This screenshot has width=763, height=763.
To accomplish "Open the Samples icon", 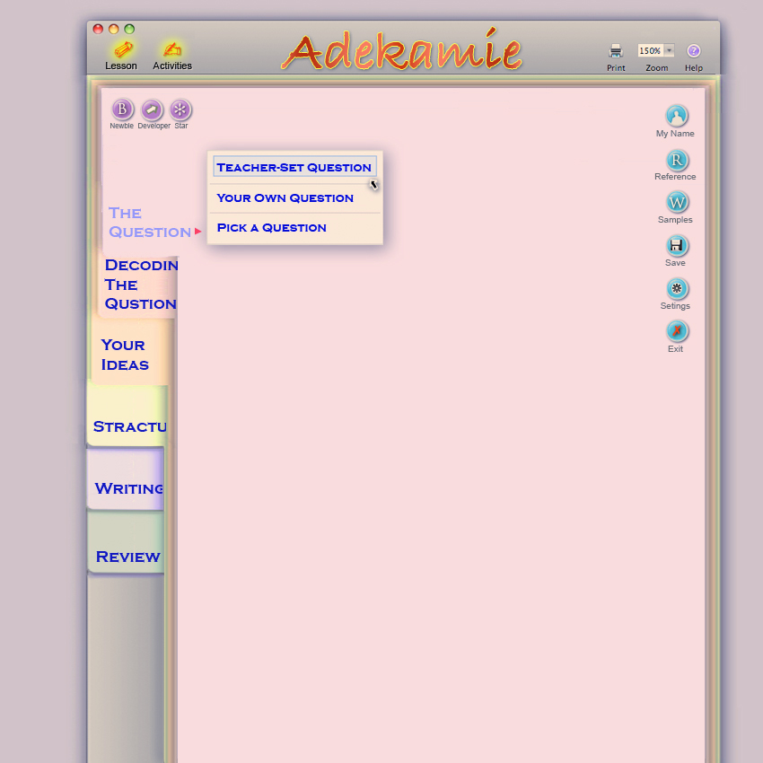I will point(677,202).
